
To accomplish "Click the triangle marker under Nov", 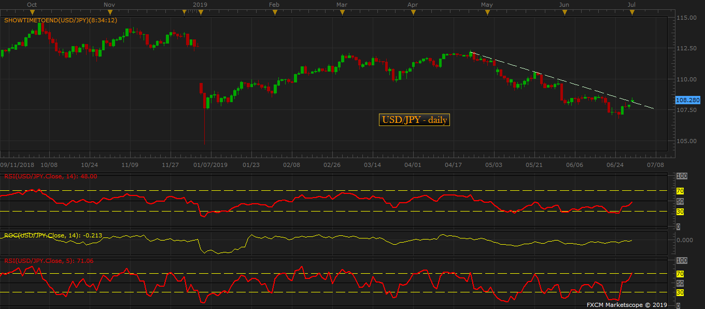I will tap(109, 12).
